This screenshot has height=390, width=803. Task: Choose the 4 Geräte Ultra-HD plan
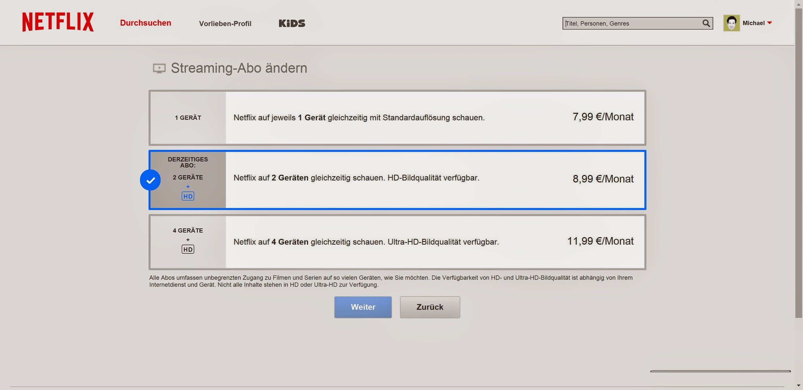tap(397, 242)
